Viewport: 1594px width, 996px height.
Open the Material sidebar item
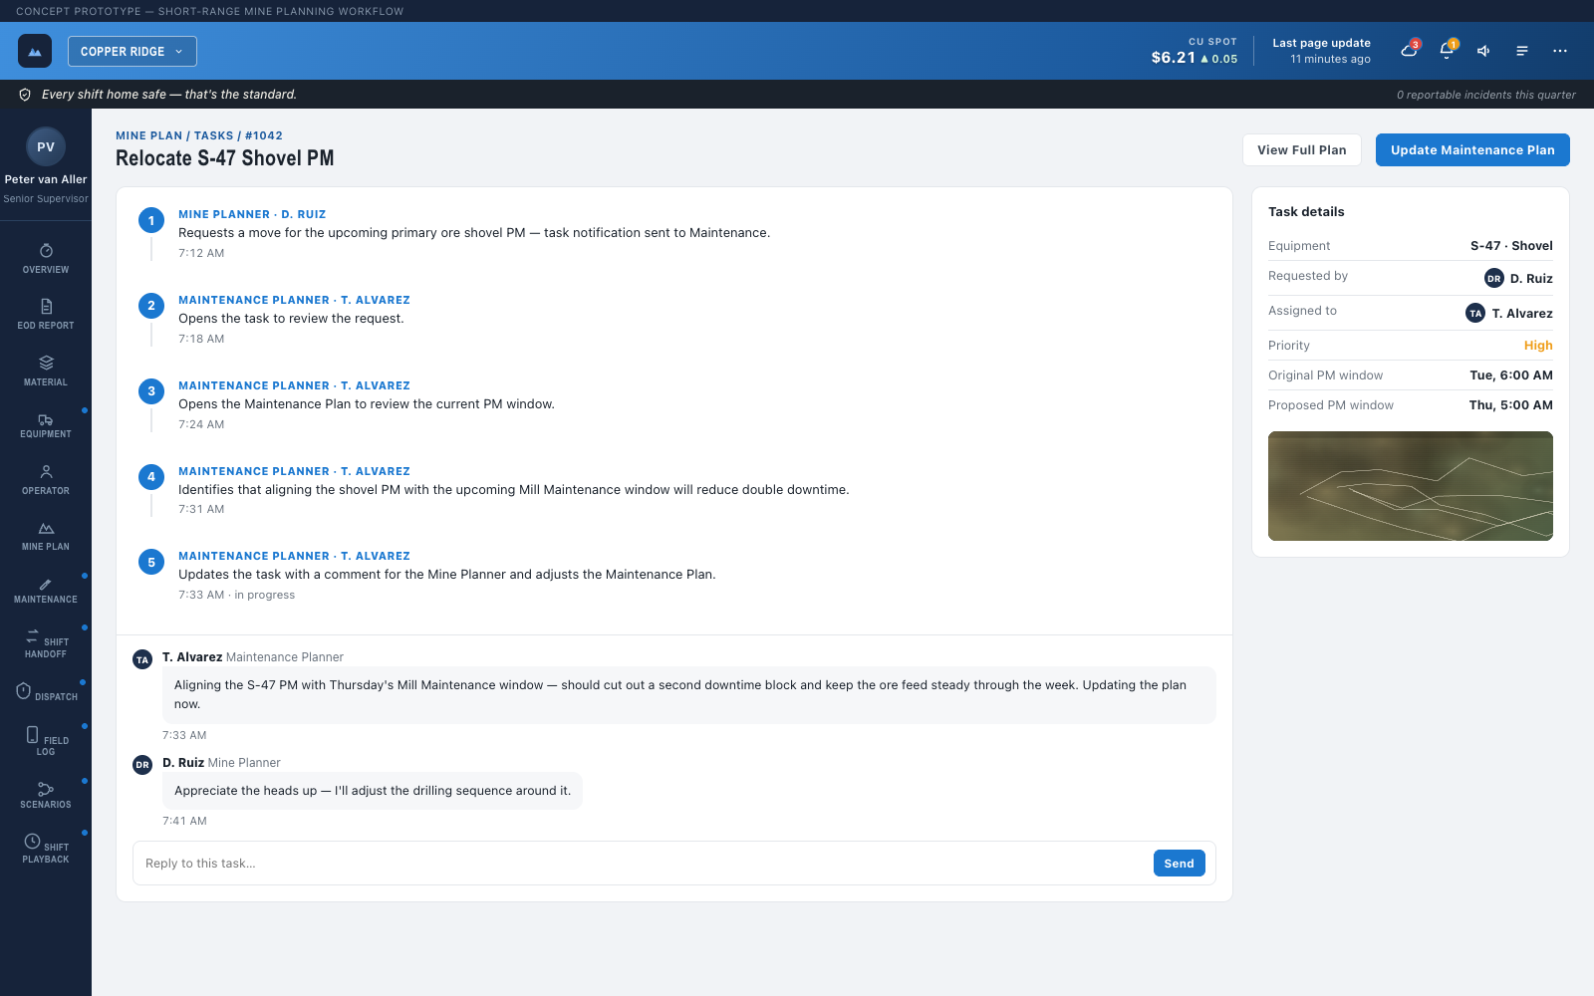(x=46, y=371)
